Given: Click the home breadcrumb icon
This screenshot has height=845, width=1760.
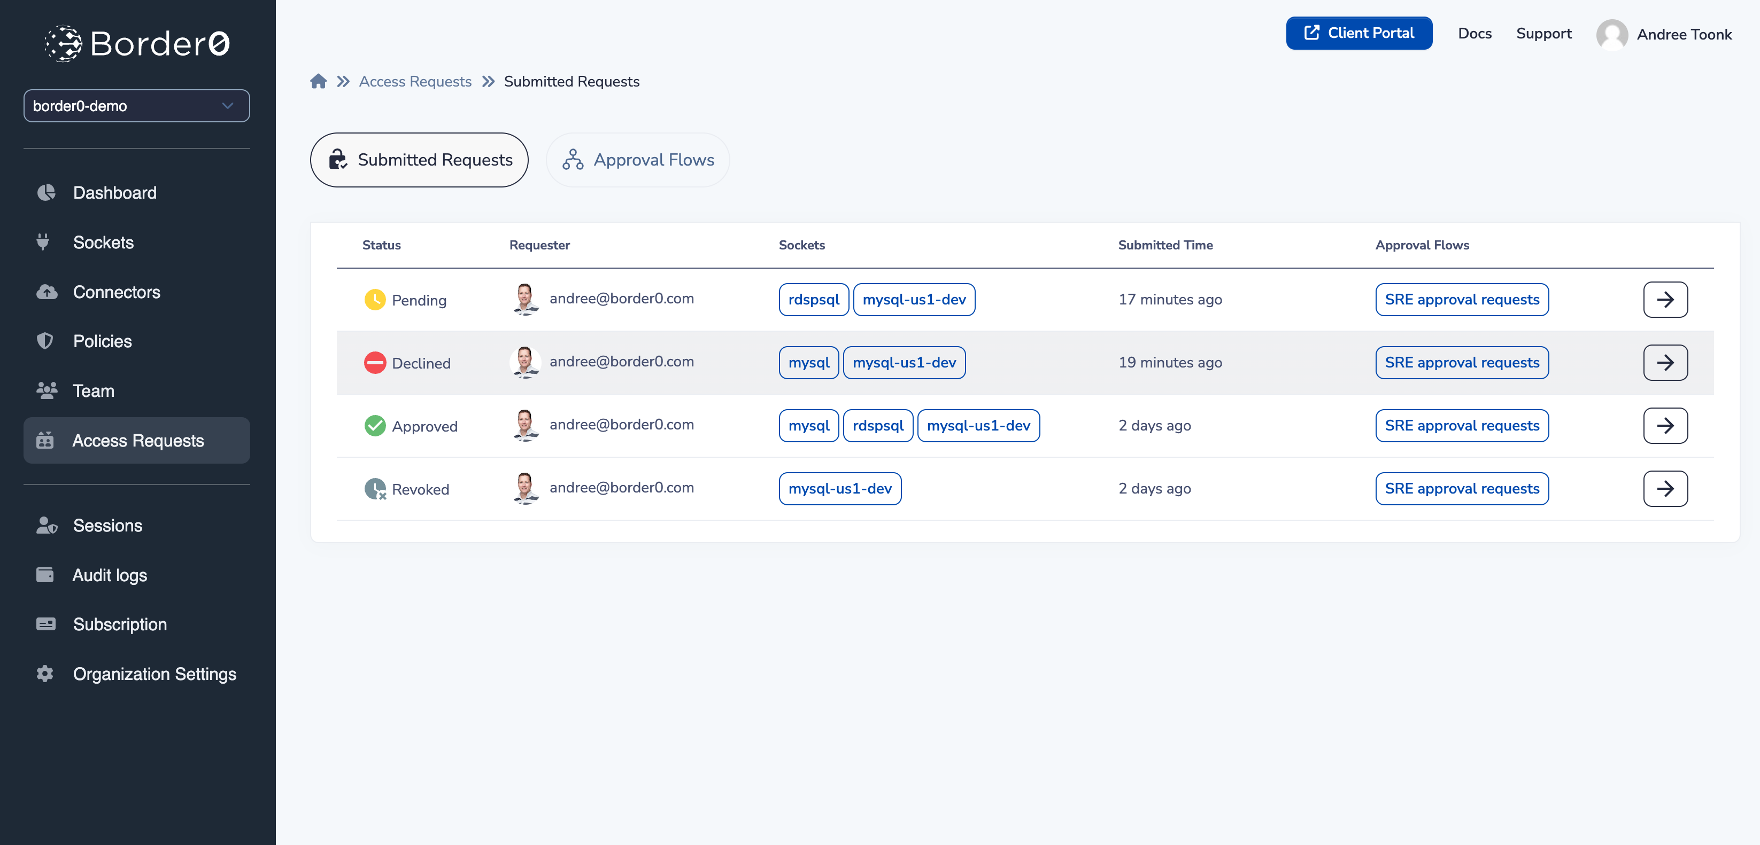Looking at the screenshot, I should coord(319,81).
